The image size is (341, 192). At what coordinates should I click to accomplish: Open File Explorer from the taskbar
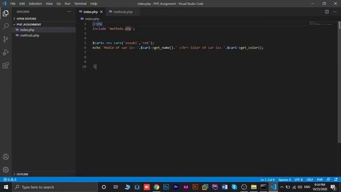point(254,187)
